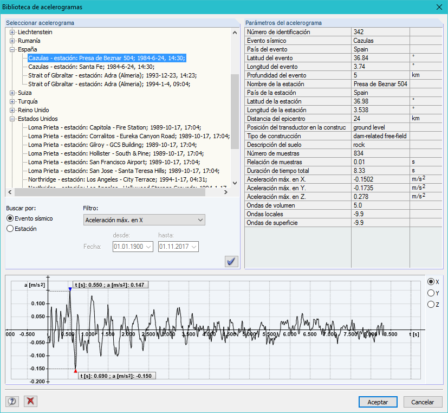Select Loma Prieta Hollister South & Pine

coord(116,153)
